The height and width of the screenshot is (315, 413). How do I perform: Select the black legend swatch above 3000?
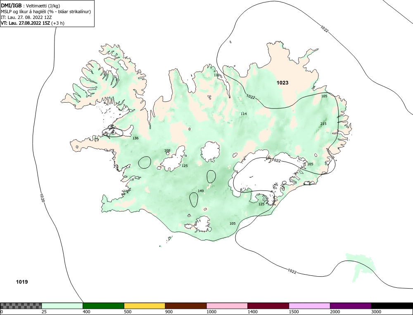click(392, 306)
